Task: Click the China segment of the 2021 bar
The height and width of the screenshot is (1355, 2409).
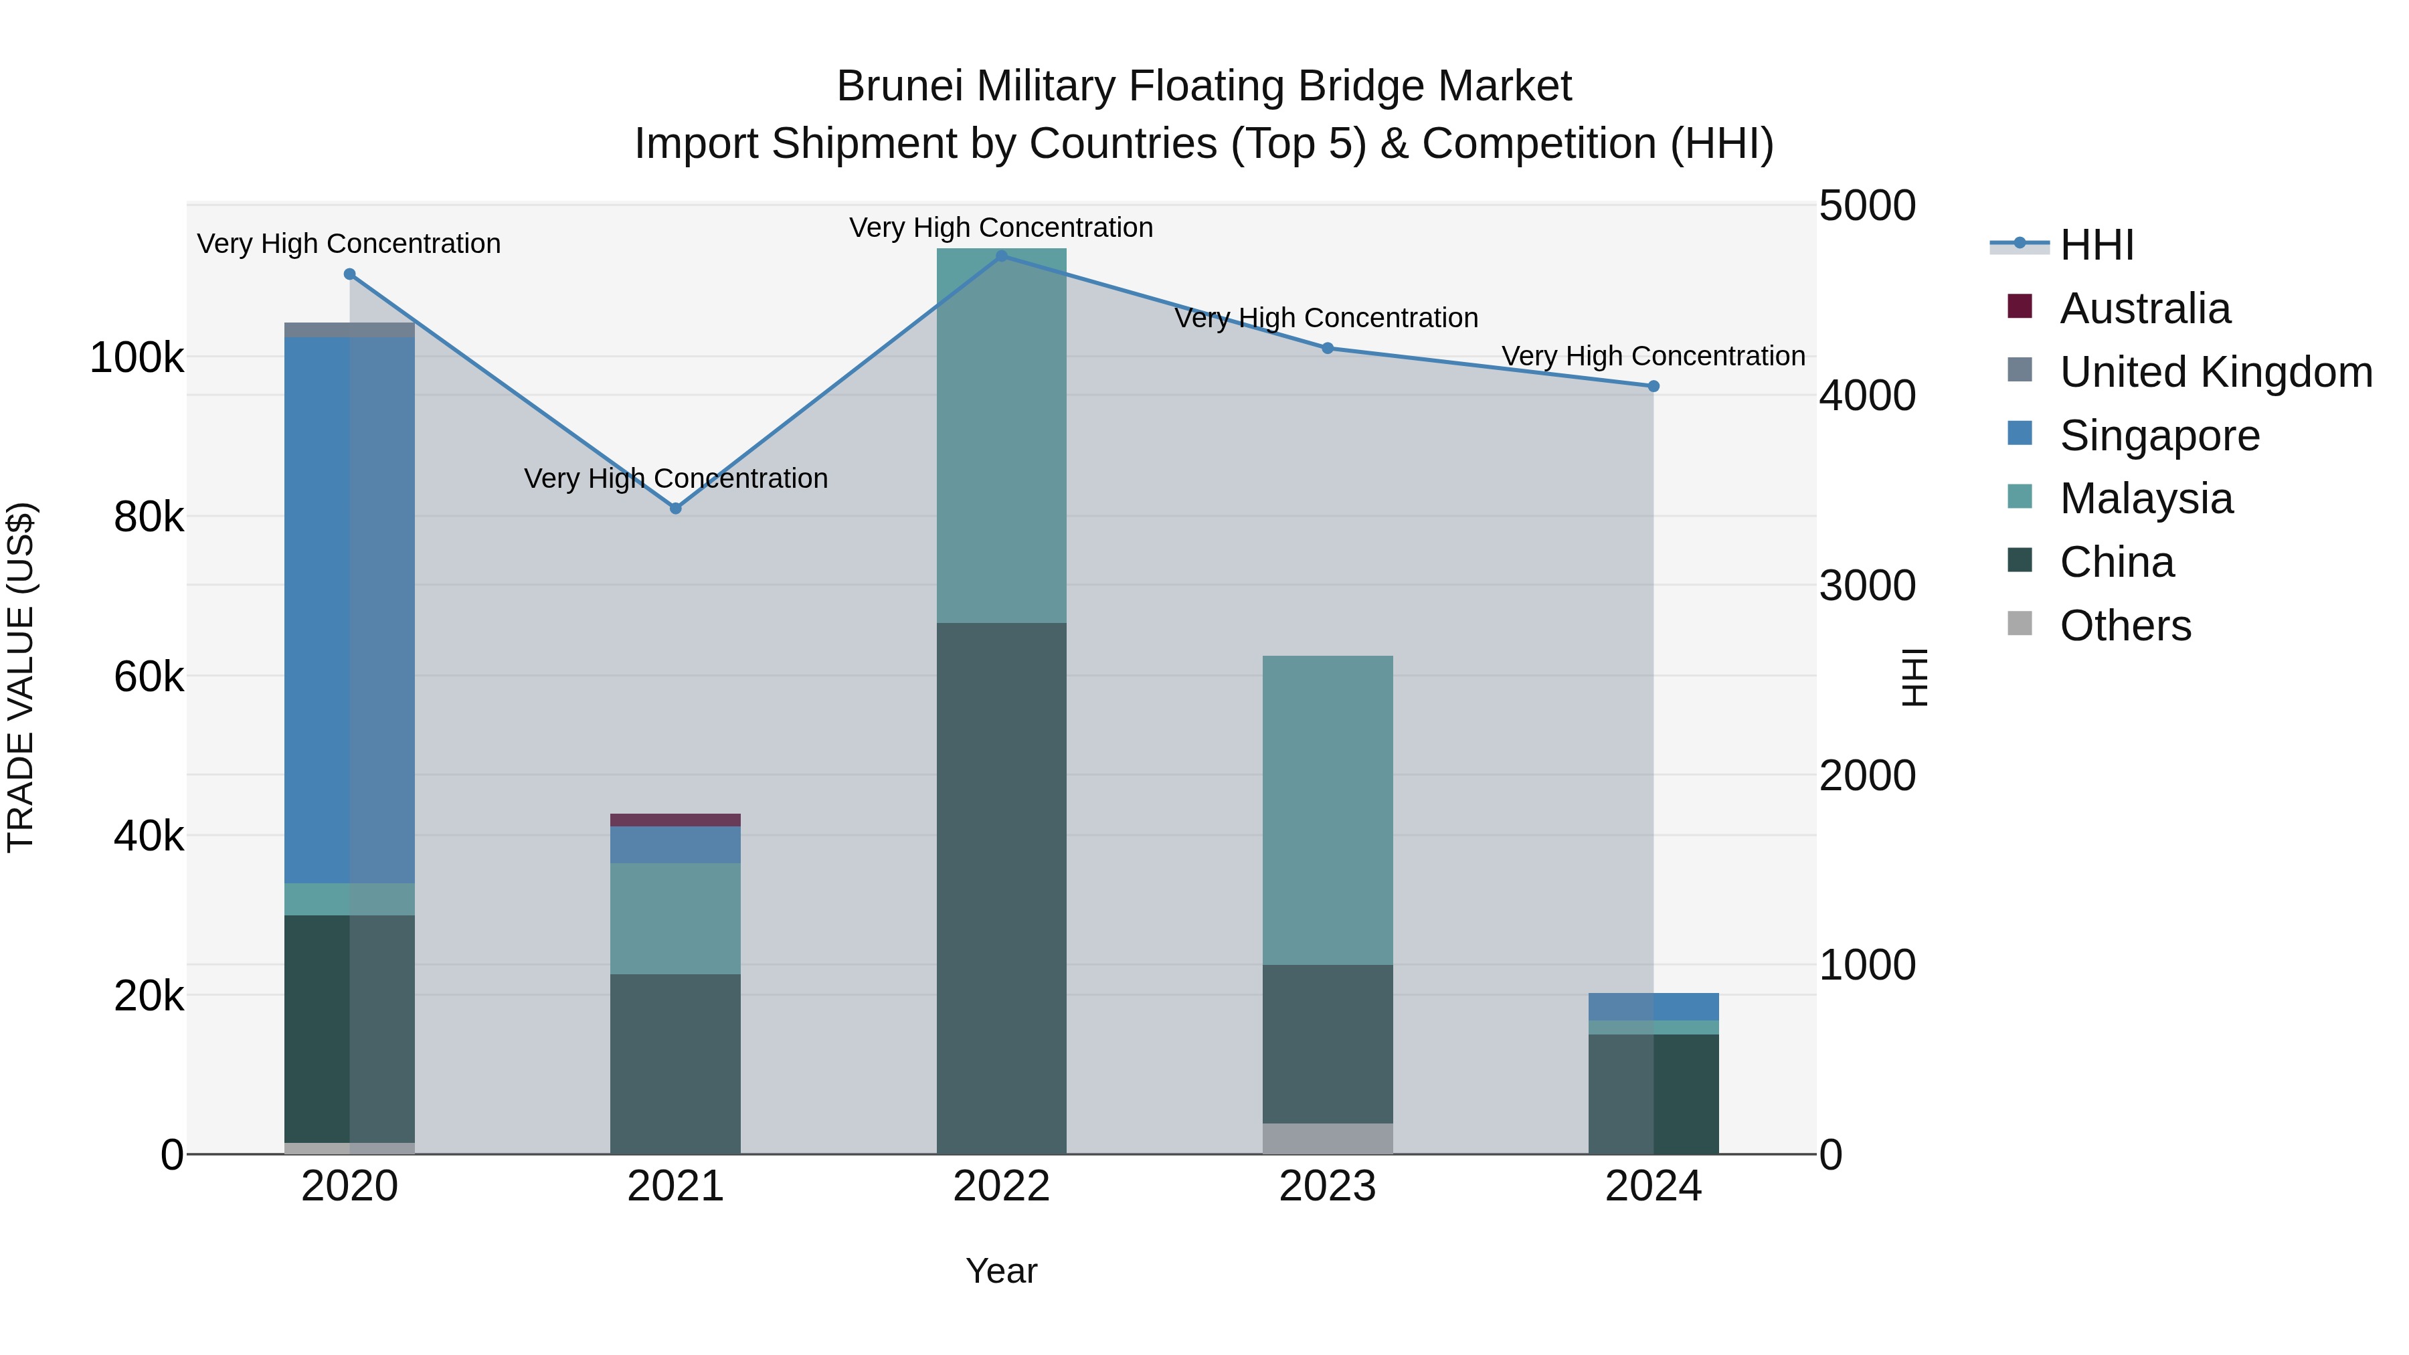Action: (676, 1064)
